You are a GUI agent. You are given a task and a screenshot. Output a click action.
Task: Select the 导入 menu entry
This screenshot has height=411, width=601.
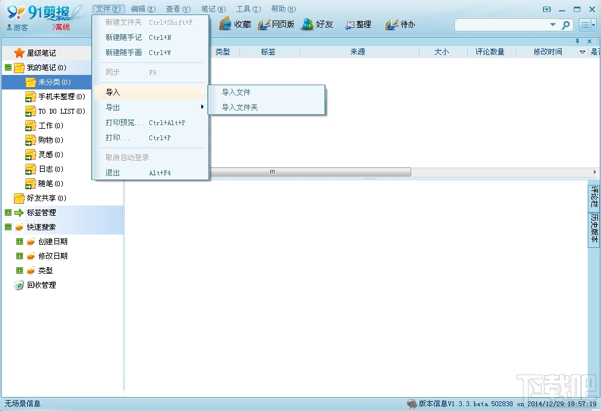click(151, 92)
